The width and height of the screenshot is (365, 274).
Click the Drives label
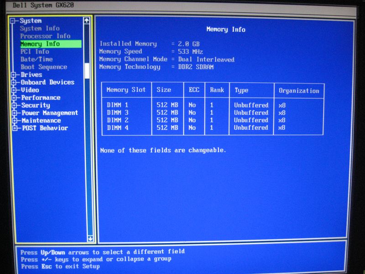point(31,75)
